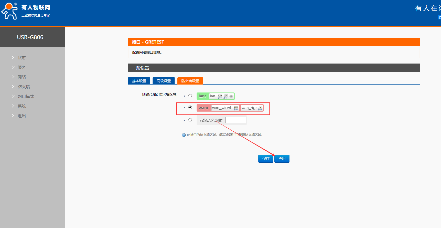Click the new firewall zone name field

tap(235, 120)
